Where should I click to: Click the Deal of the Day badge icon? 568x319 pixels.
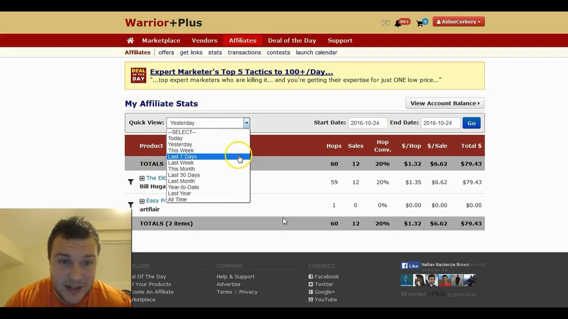click(138, 75)
